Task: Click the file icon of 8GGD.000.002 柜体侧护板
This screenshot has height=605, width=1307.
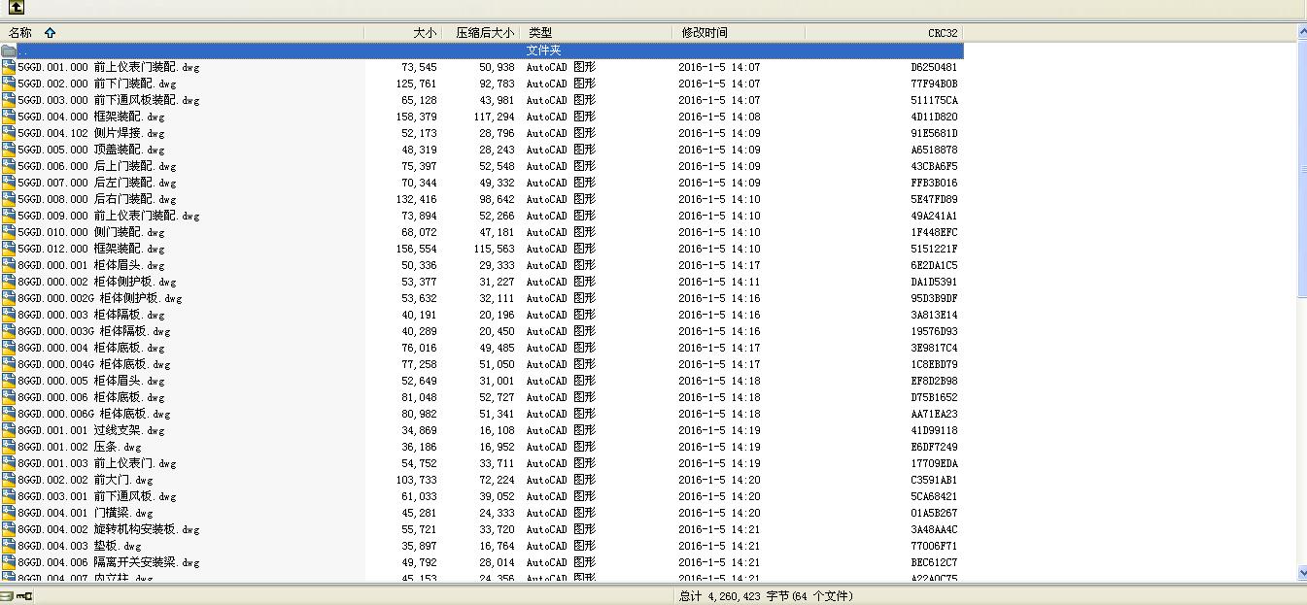Action: [x=9, y=282]
